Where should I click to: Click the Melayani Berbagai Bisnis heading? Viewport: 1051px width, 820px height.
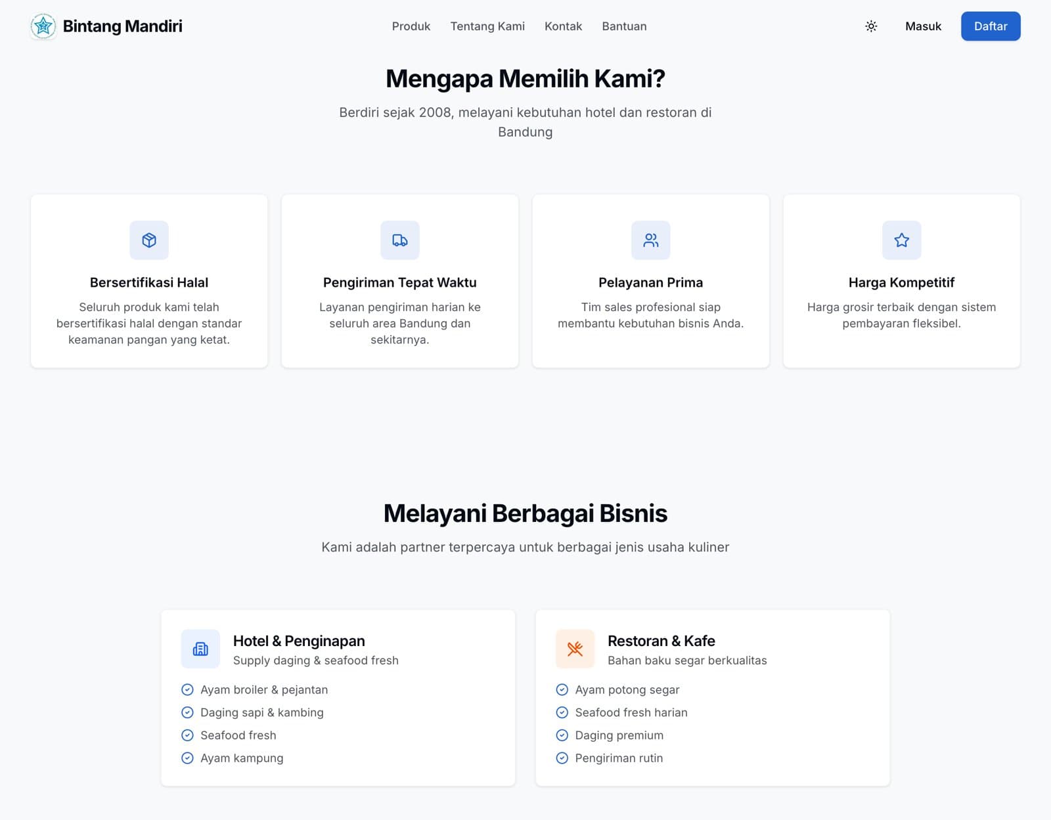(525, 513)
